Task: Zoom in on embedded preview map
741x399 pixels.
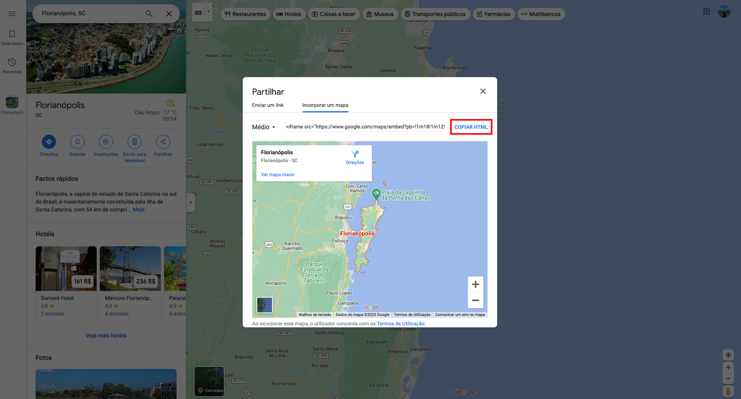Action: point(476,284)
